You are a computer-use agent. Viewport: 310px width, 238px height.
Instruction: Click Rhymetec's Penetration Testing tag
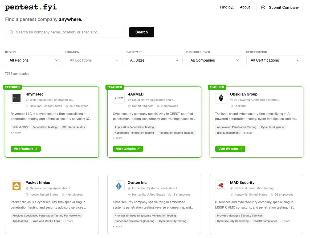tap(45, 127)
